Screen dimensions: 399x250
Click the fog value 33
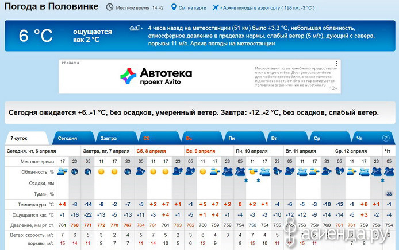pos(389,194)
